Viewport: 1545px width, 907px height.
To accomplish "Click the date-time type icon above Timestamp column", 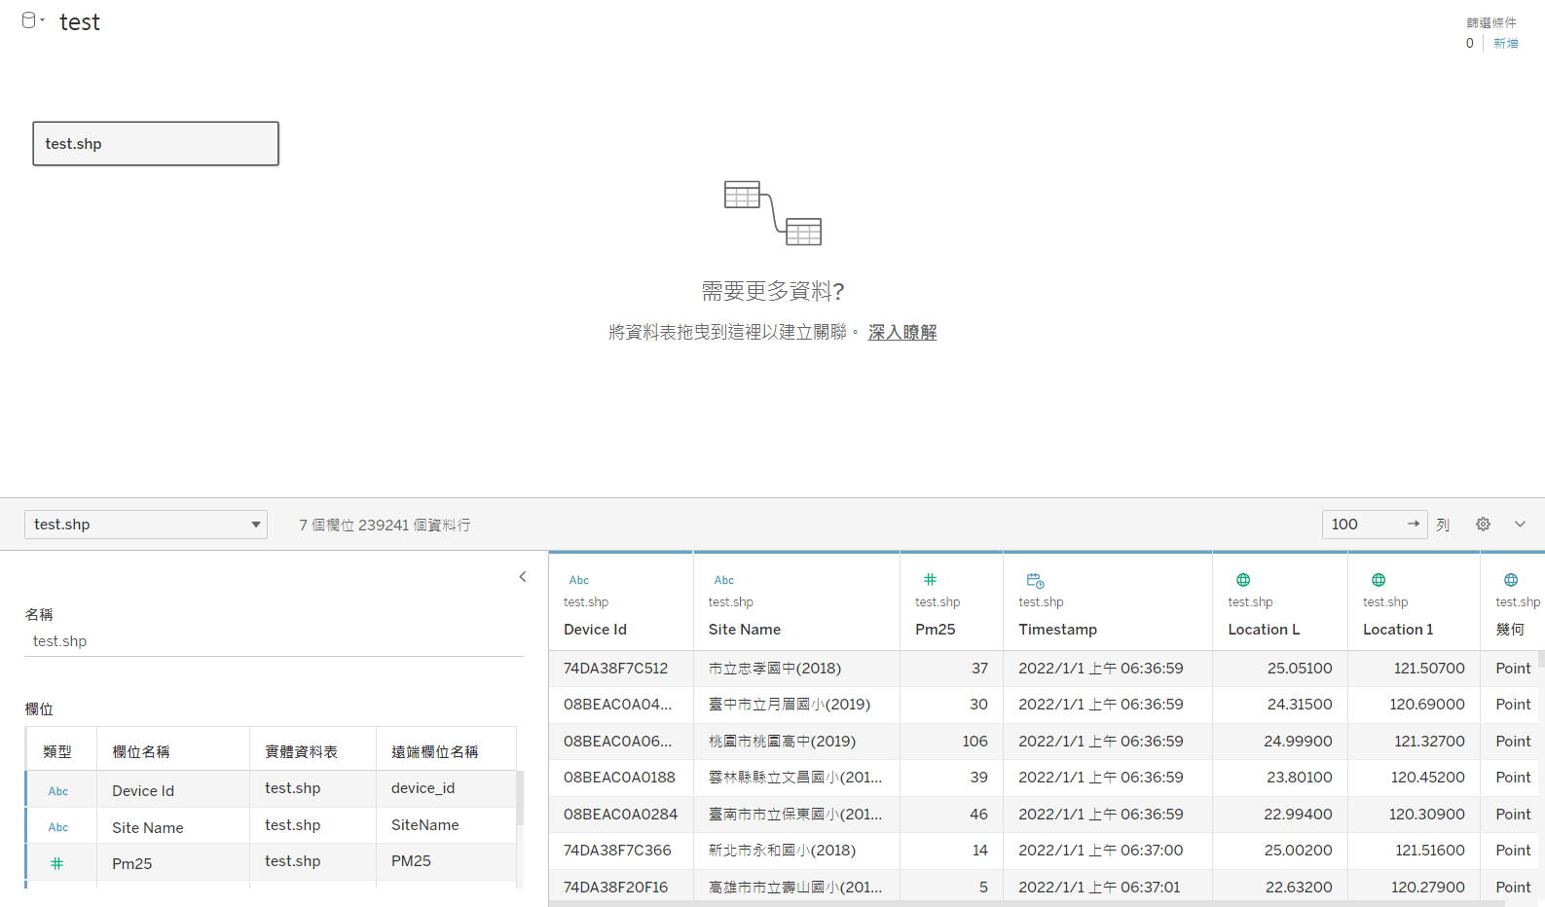I will click(x=1035, y=580).
